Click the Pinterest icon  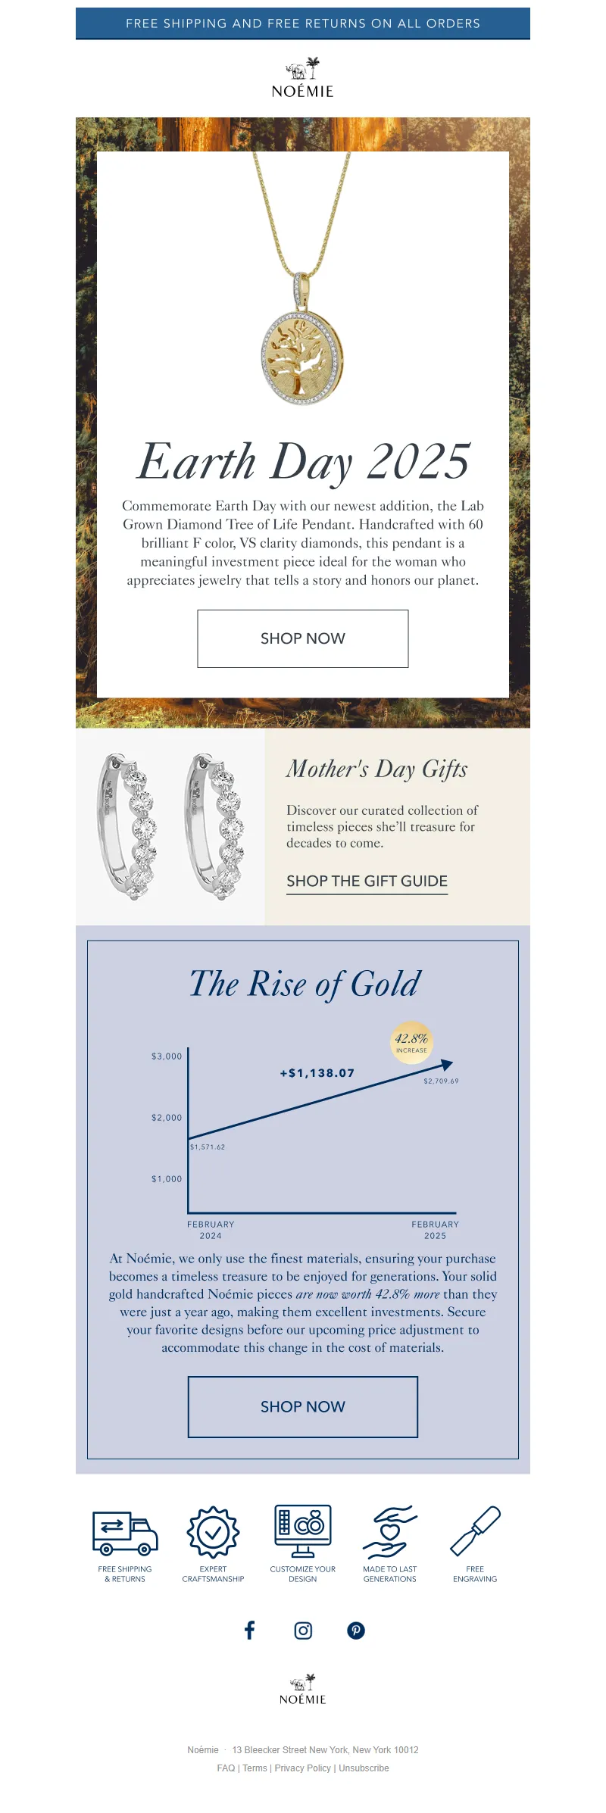pos(356,1630)
